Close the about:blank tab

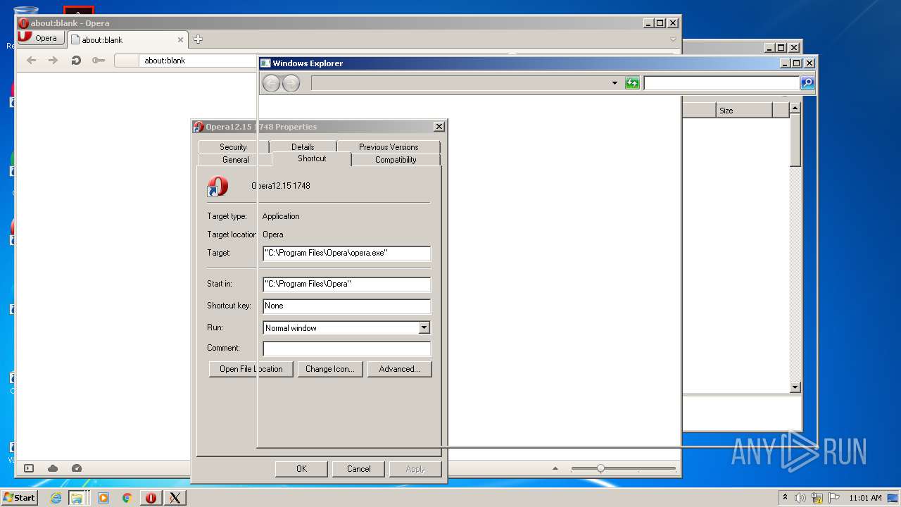pos(180,40)
